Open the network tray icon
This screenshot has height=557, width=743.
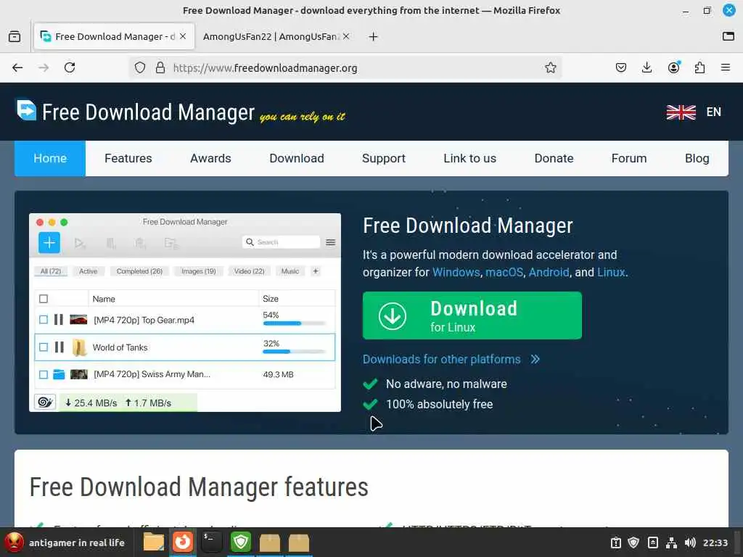click(x=671, y=542)
